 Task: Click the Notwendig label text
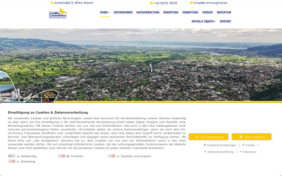coord(29,156)
